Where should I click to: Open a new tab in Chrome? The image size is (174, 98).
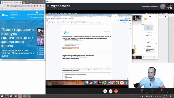point(24,2)
